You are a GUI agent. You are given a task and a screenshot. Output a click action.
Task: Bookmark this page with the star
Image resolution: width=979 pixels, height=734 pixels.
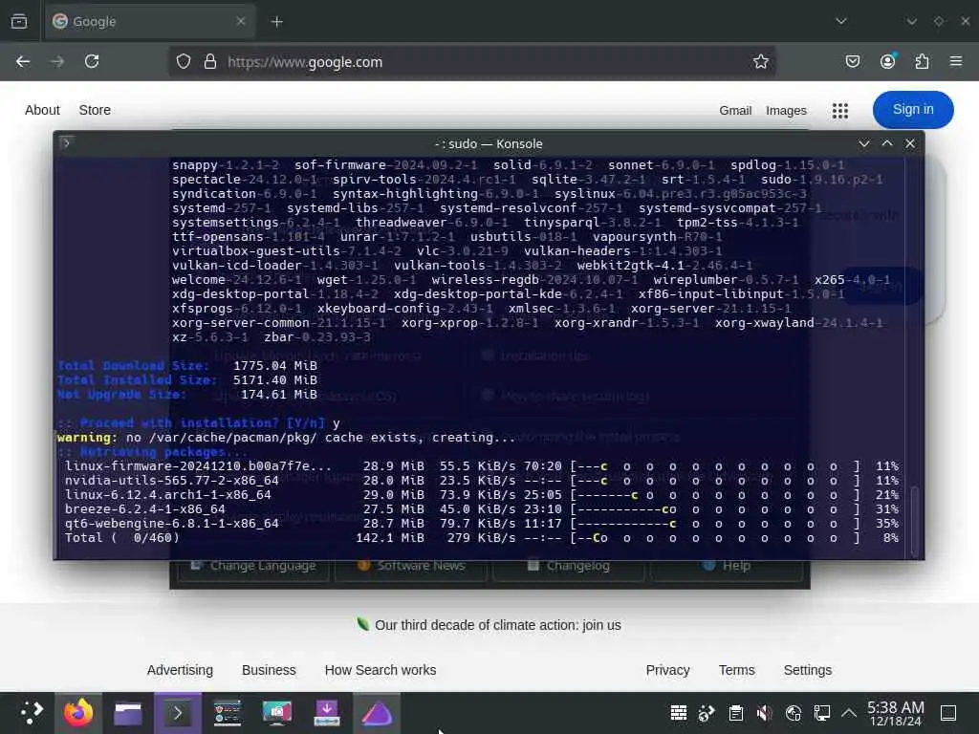point(760,62)
